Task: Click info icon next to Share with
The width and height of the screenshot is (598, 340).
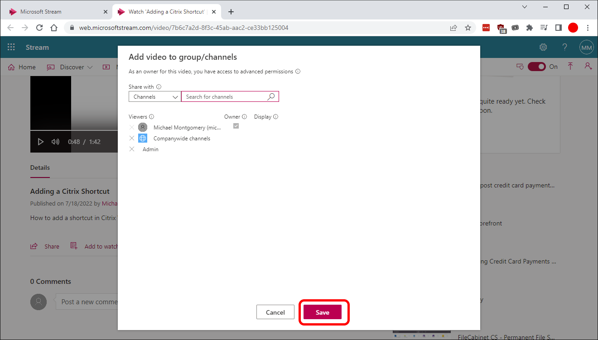Action: (159, 87)
